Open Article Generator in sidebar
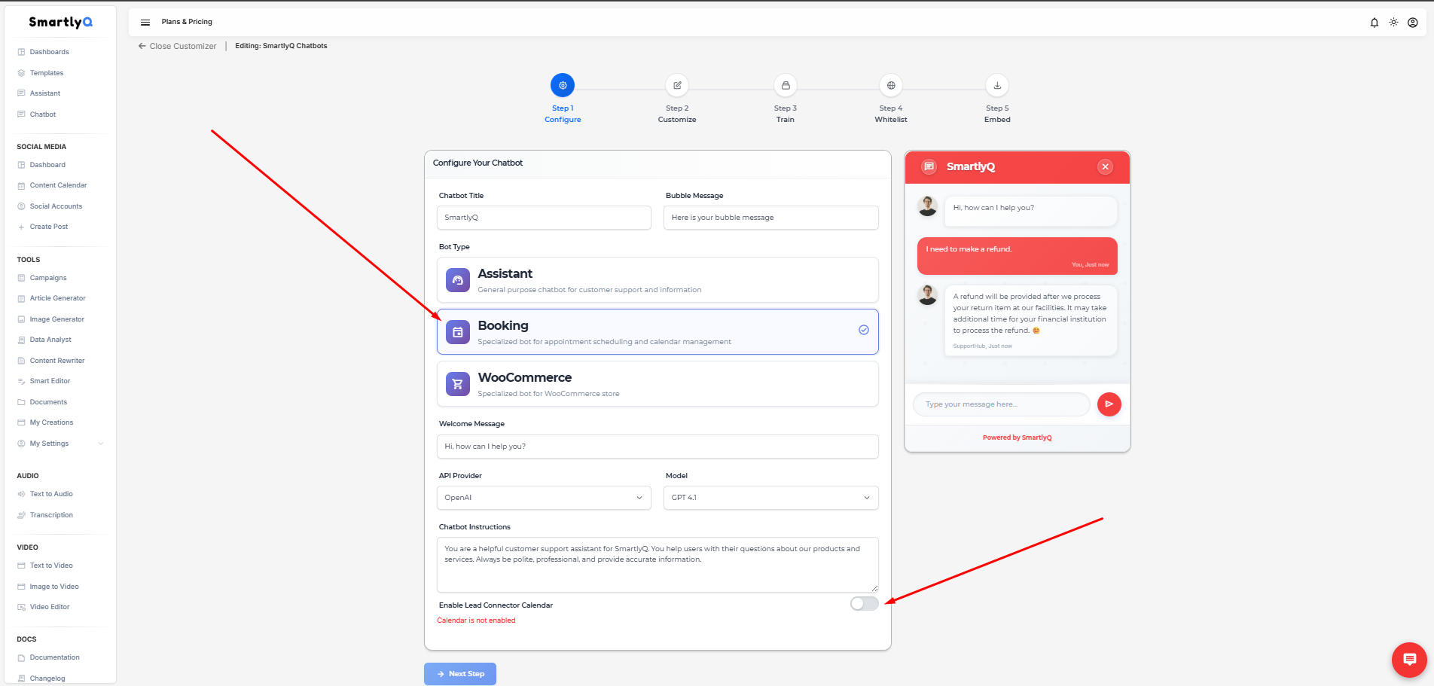This screenshot has height=686, width=1434. coord(58,298)
